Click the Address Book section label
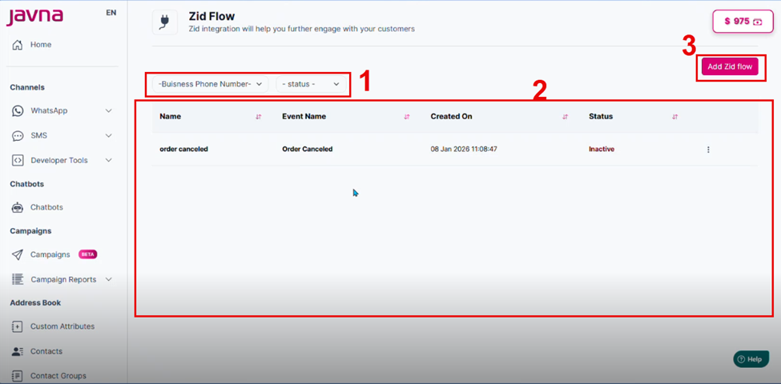 pyautogui.click(x=35, y=303)
